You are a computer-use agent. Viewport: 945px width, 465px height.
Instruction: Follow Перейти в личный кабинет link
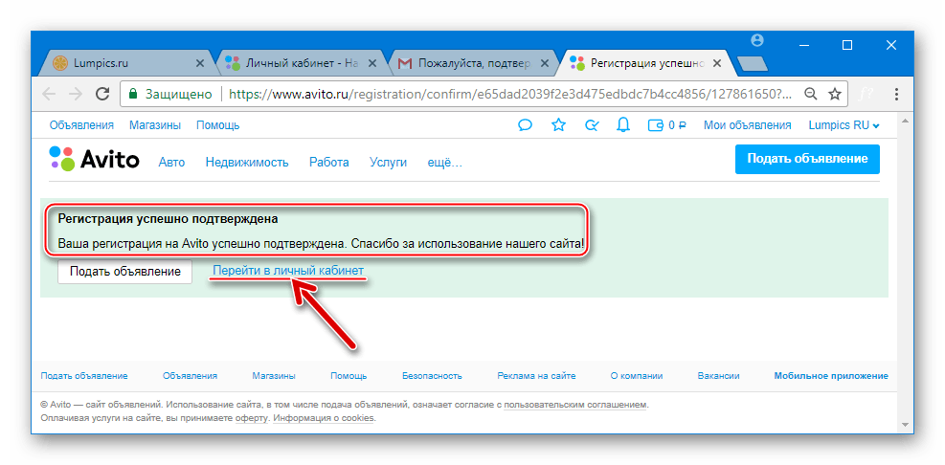point(288,271)
